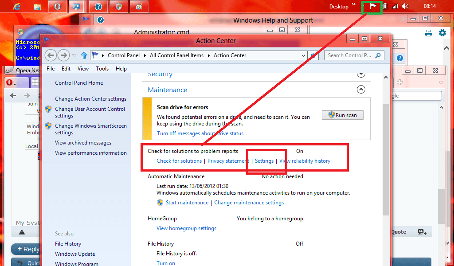The image size is (454, 266).
Task: Click the search magnifier icon
Action: [x=378, y=55]
